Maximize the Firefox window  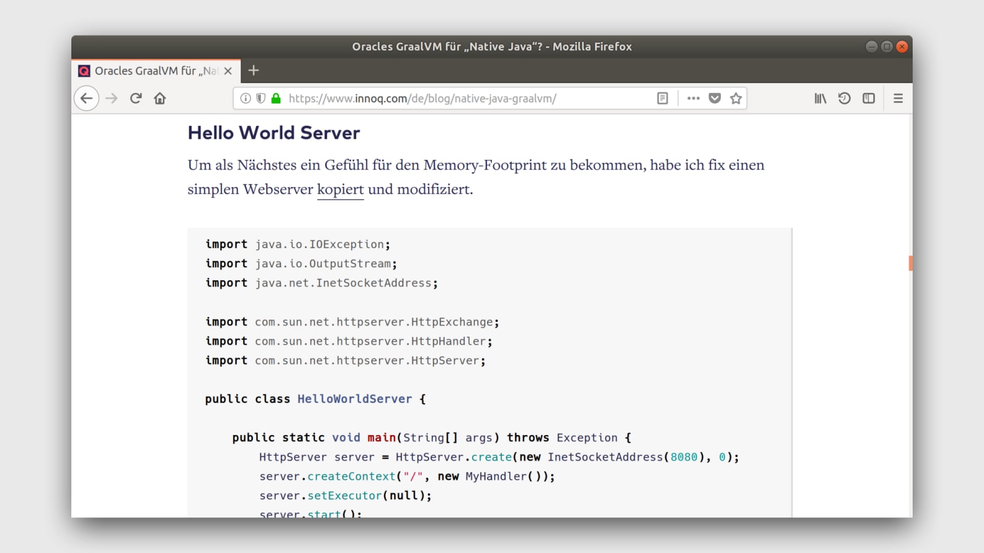887,47
